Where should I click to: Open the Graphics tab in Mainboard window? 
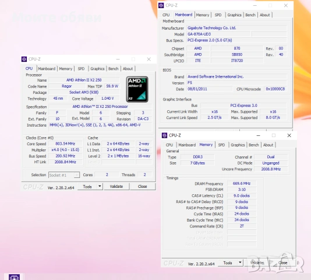tap(234, 15)
